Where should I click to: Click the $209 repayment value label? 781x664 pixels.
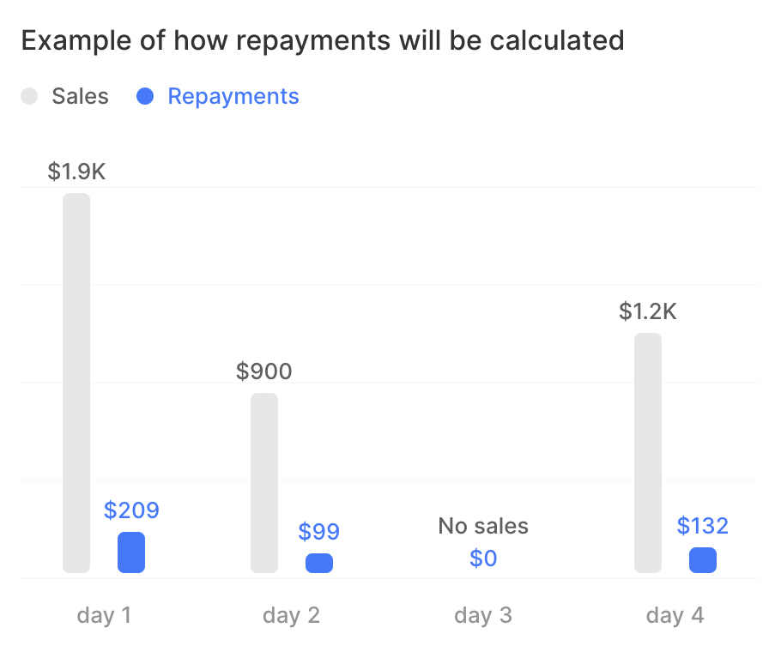tap(131, 510)
